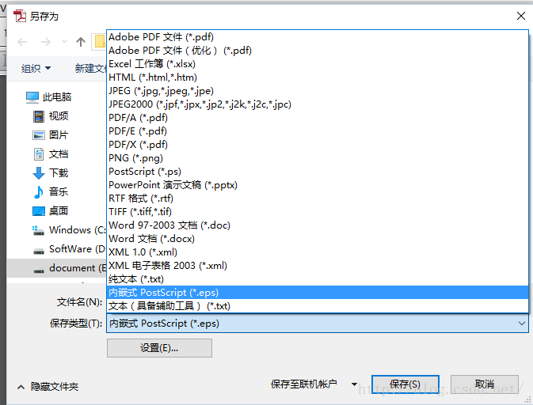Choose JPEG2000 file type
533x405 pixels.
point(318,104)
